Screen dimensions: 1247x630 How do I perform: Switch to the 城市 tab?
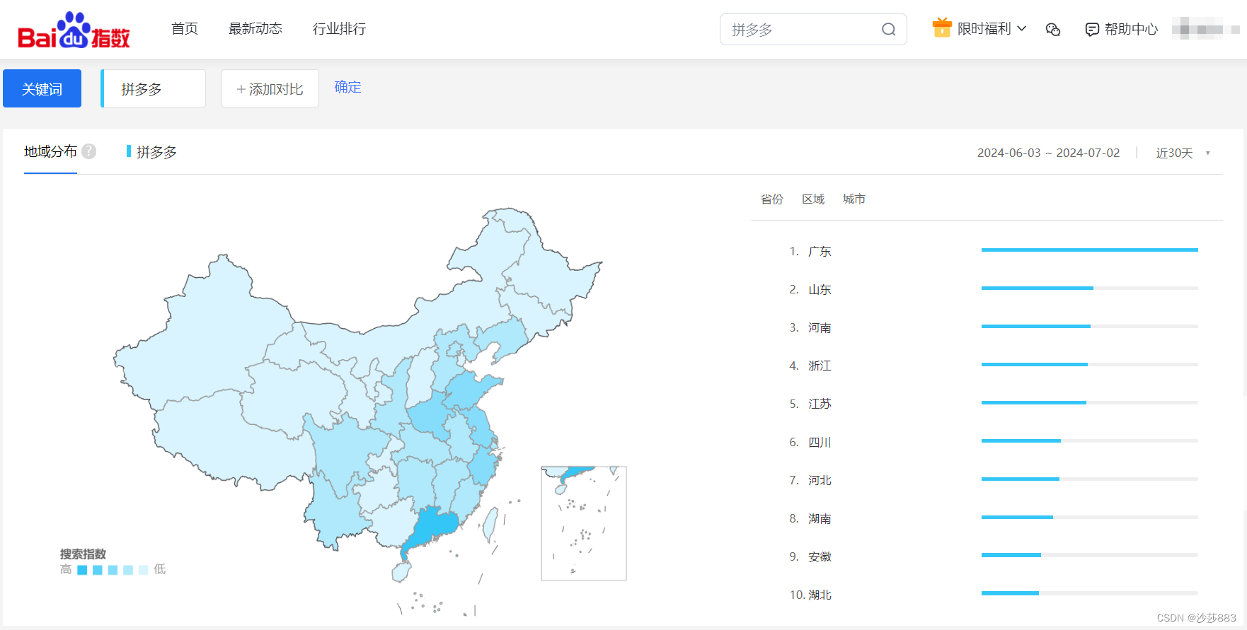click(x=854, y=199)
